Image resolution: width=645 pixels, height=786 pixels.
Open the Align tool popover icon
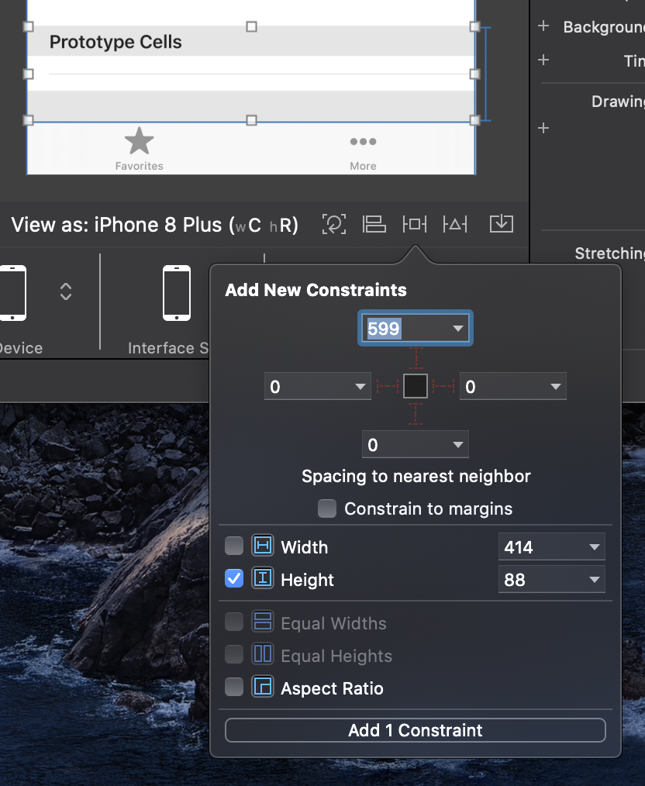coord(374,224)
